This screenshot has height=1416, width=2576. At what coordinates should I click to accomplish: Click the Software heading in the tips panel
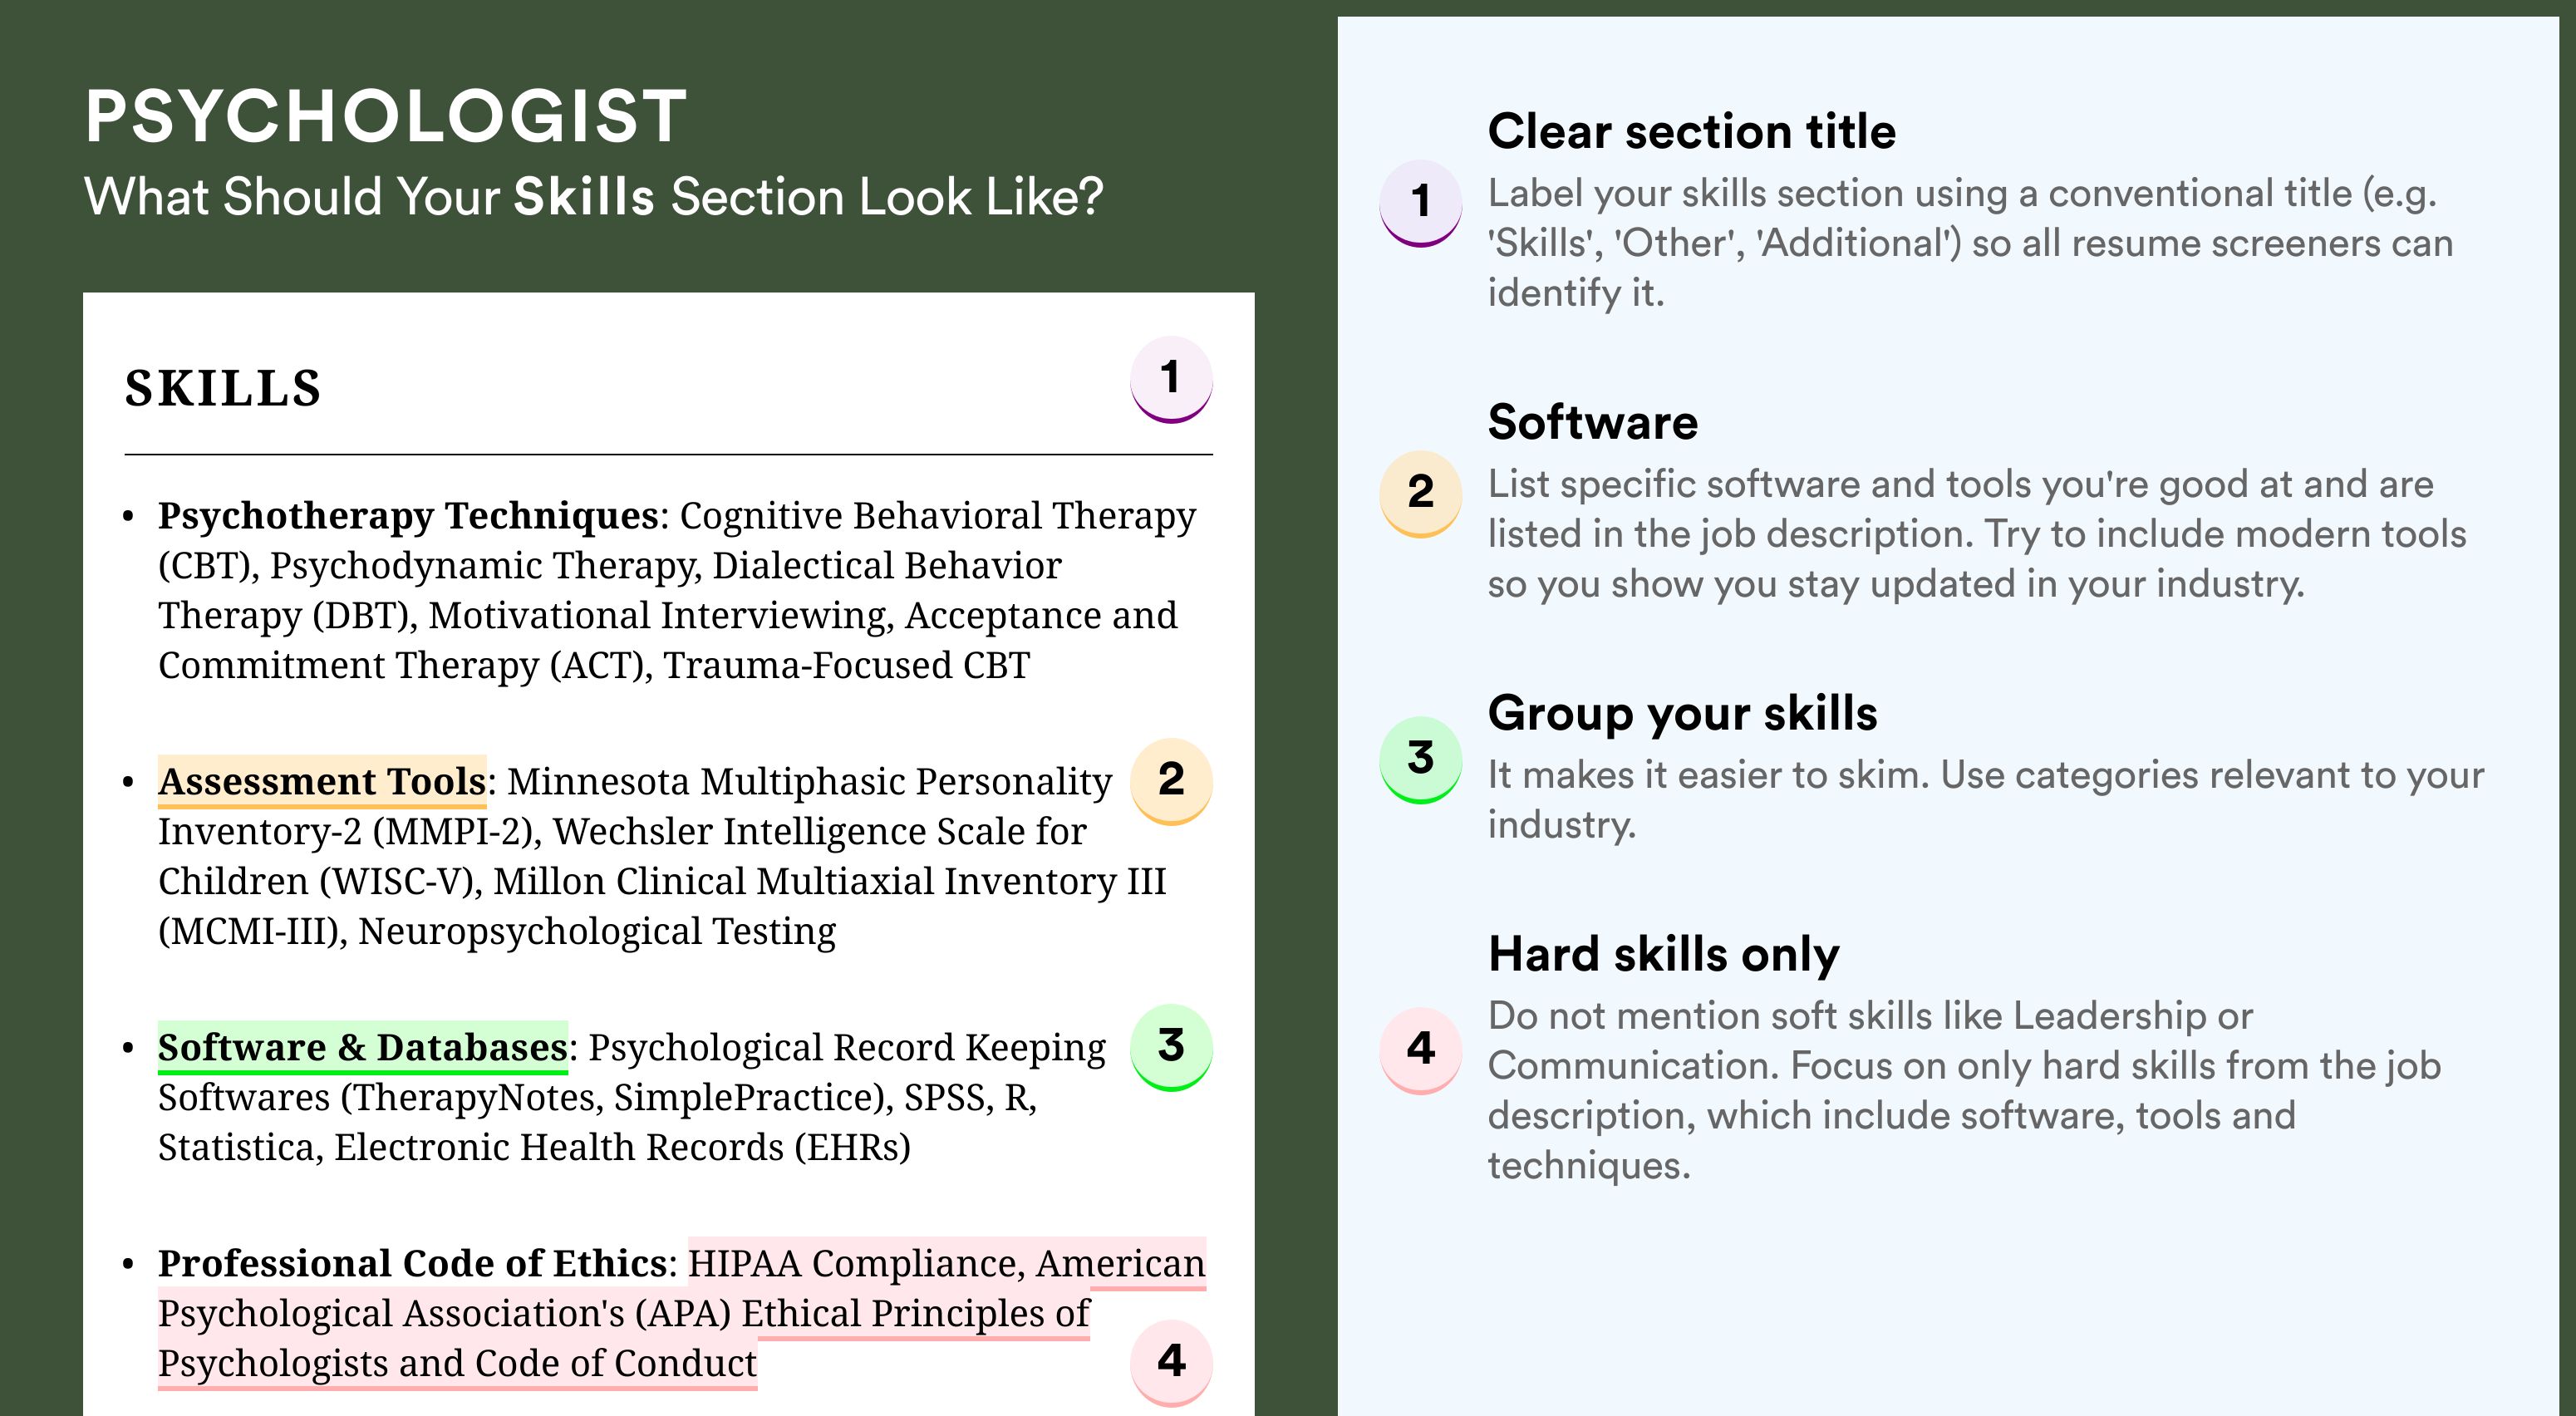(1592, 422)
